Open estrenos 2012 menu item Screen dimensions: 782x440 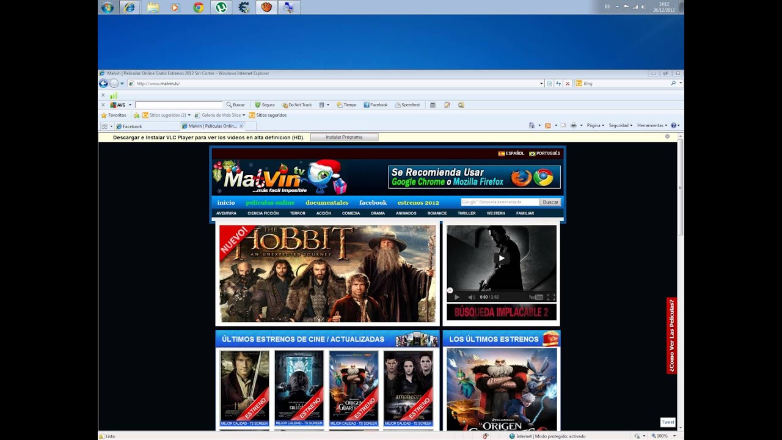click(x=418, y=202)
